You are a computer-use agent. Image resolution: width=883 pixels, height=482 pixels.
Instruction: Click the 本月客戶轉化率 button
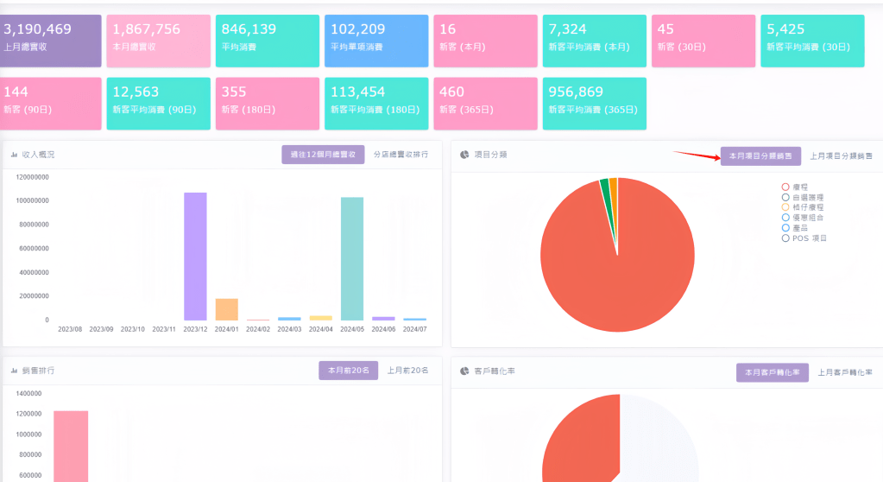coord(772,371)
